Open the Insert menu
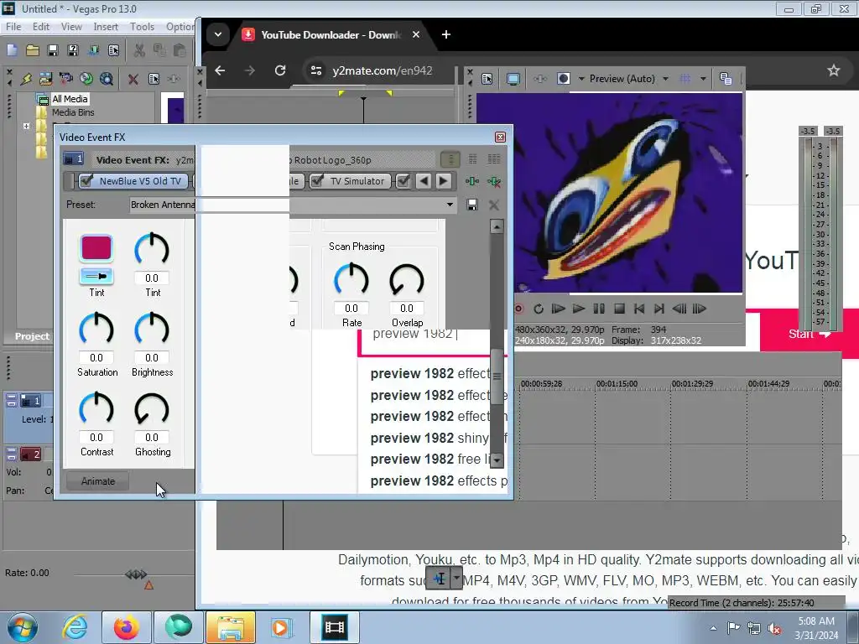 (x=106, y=26)
